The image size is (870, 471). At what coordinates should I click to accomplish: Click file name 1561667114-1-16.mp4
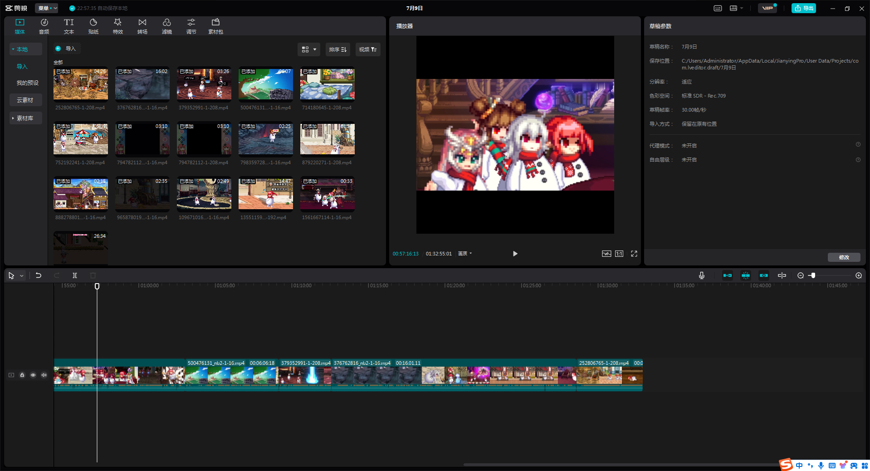pos(327,217)
